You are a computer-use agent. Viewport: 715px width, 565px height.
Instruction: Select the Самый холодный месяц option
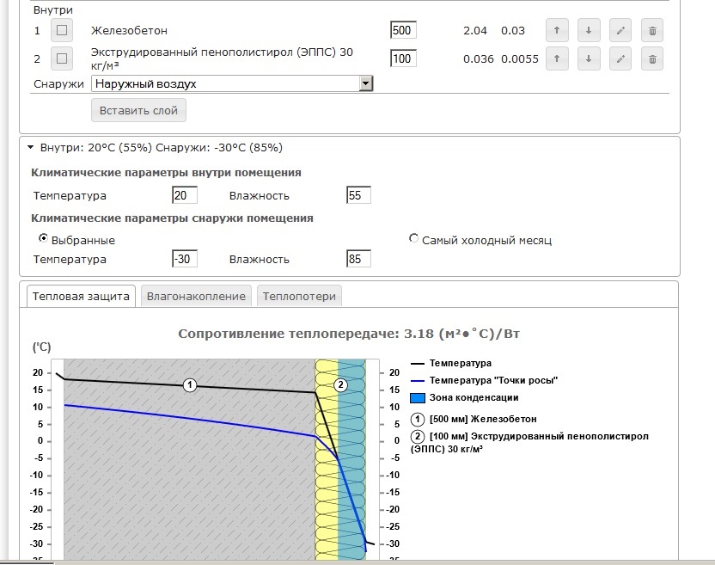point(414,239)
